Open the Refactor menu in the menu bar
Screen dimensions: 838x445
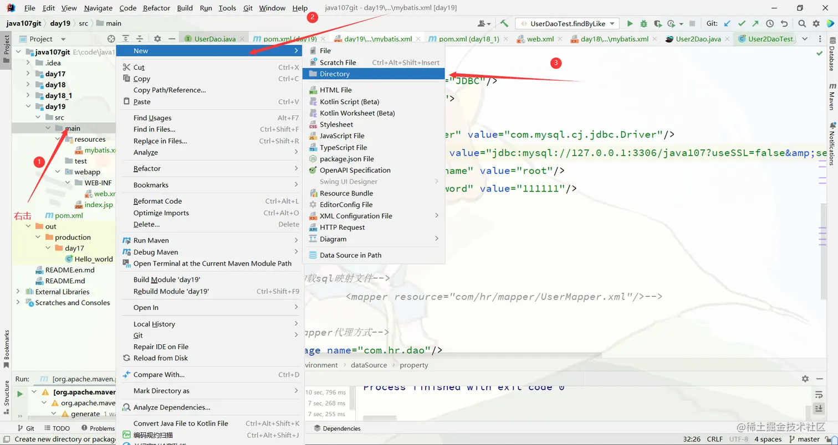coord(156,8)
